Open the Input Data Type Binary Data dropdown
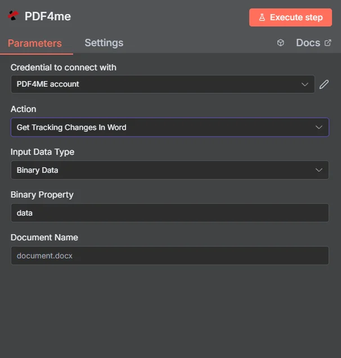The height and width of the screenshot is (358, 341). [170, 170]
